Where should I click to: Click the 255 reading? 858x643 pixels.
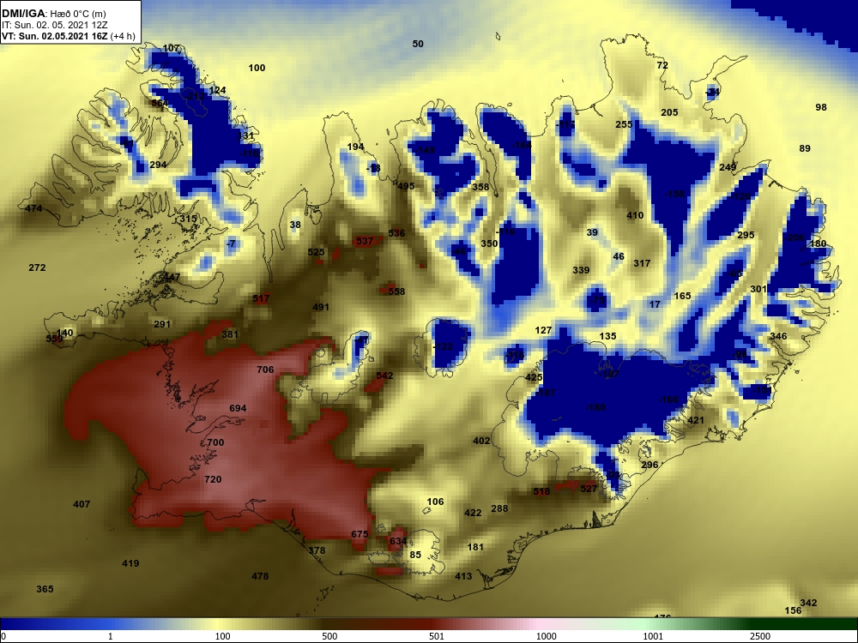click(624, 124)
